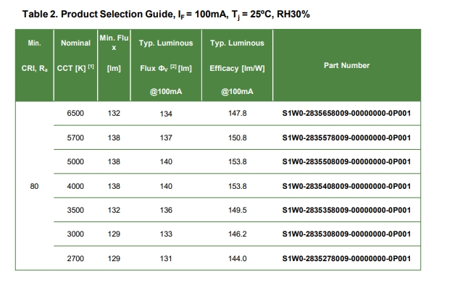455x293 pixels.
Task: Select part number S1W0-2835358009-00000000-0P001
Action: click(x=346, y=210)
